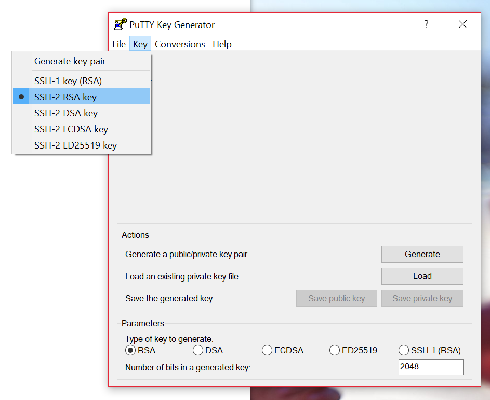
Task: Choose Generate key pair menu entry
Action: pyautogui.click(x=81, y=61)
